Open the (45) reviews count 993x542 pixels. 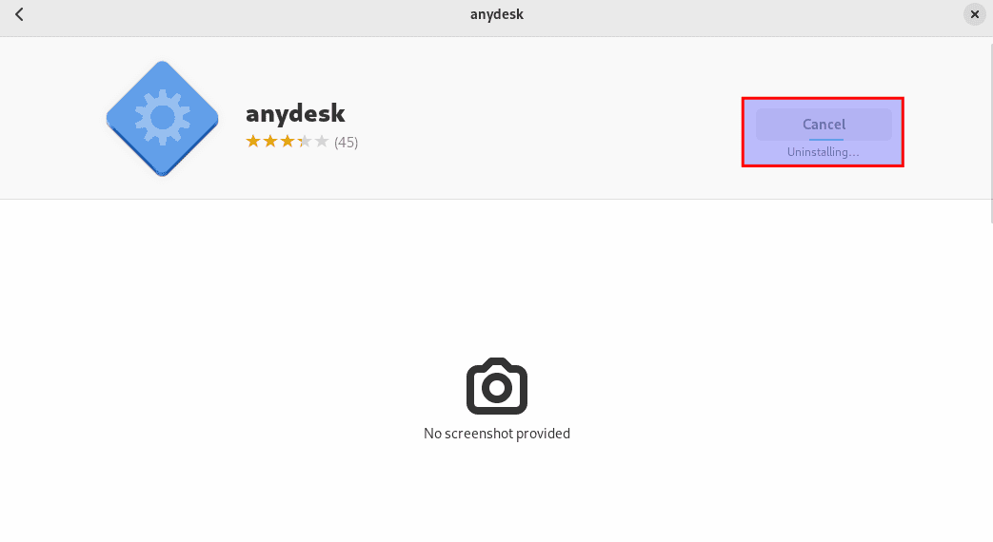click(346, 143)
